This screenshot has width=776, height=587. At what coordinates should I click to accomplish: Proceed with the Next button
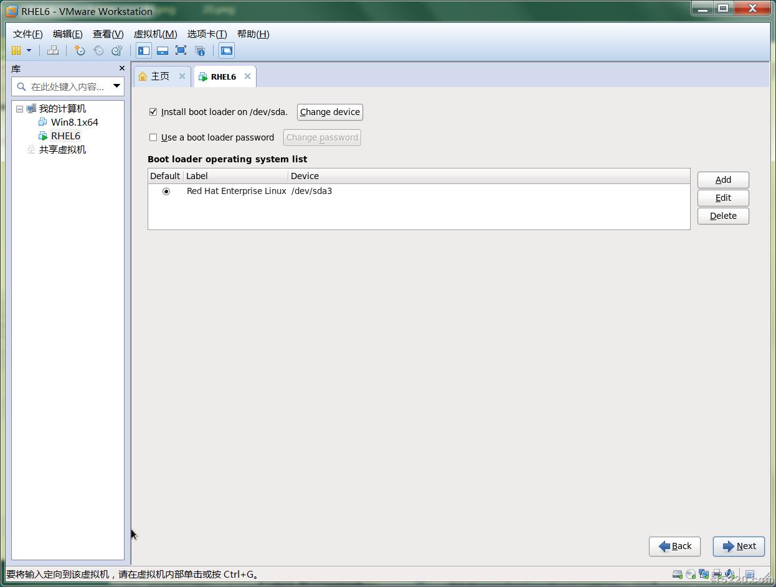pyautogui.click(x=739, y=546)
